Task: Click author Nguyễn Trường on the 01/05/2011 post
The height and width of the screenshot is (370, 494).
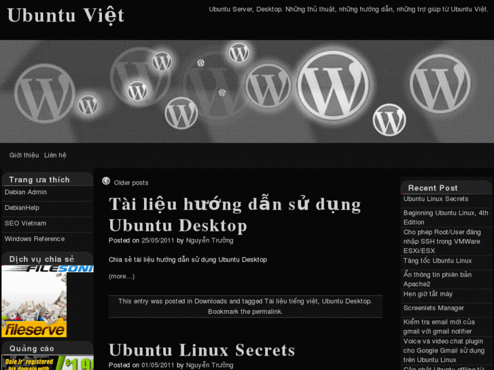Action: click(209, 365)
